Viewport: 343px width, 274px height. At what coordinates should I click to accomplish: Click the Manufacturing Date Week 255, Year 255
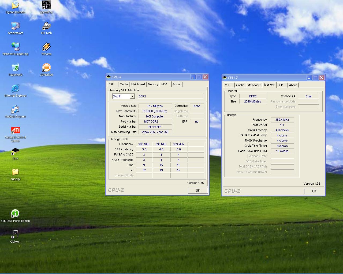tap(155, 132)
